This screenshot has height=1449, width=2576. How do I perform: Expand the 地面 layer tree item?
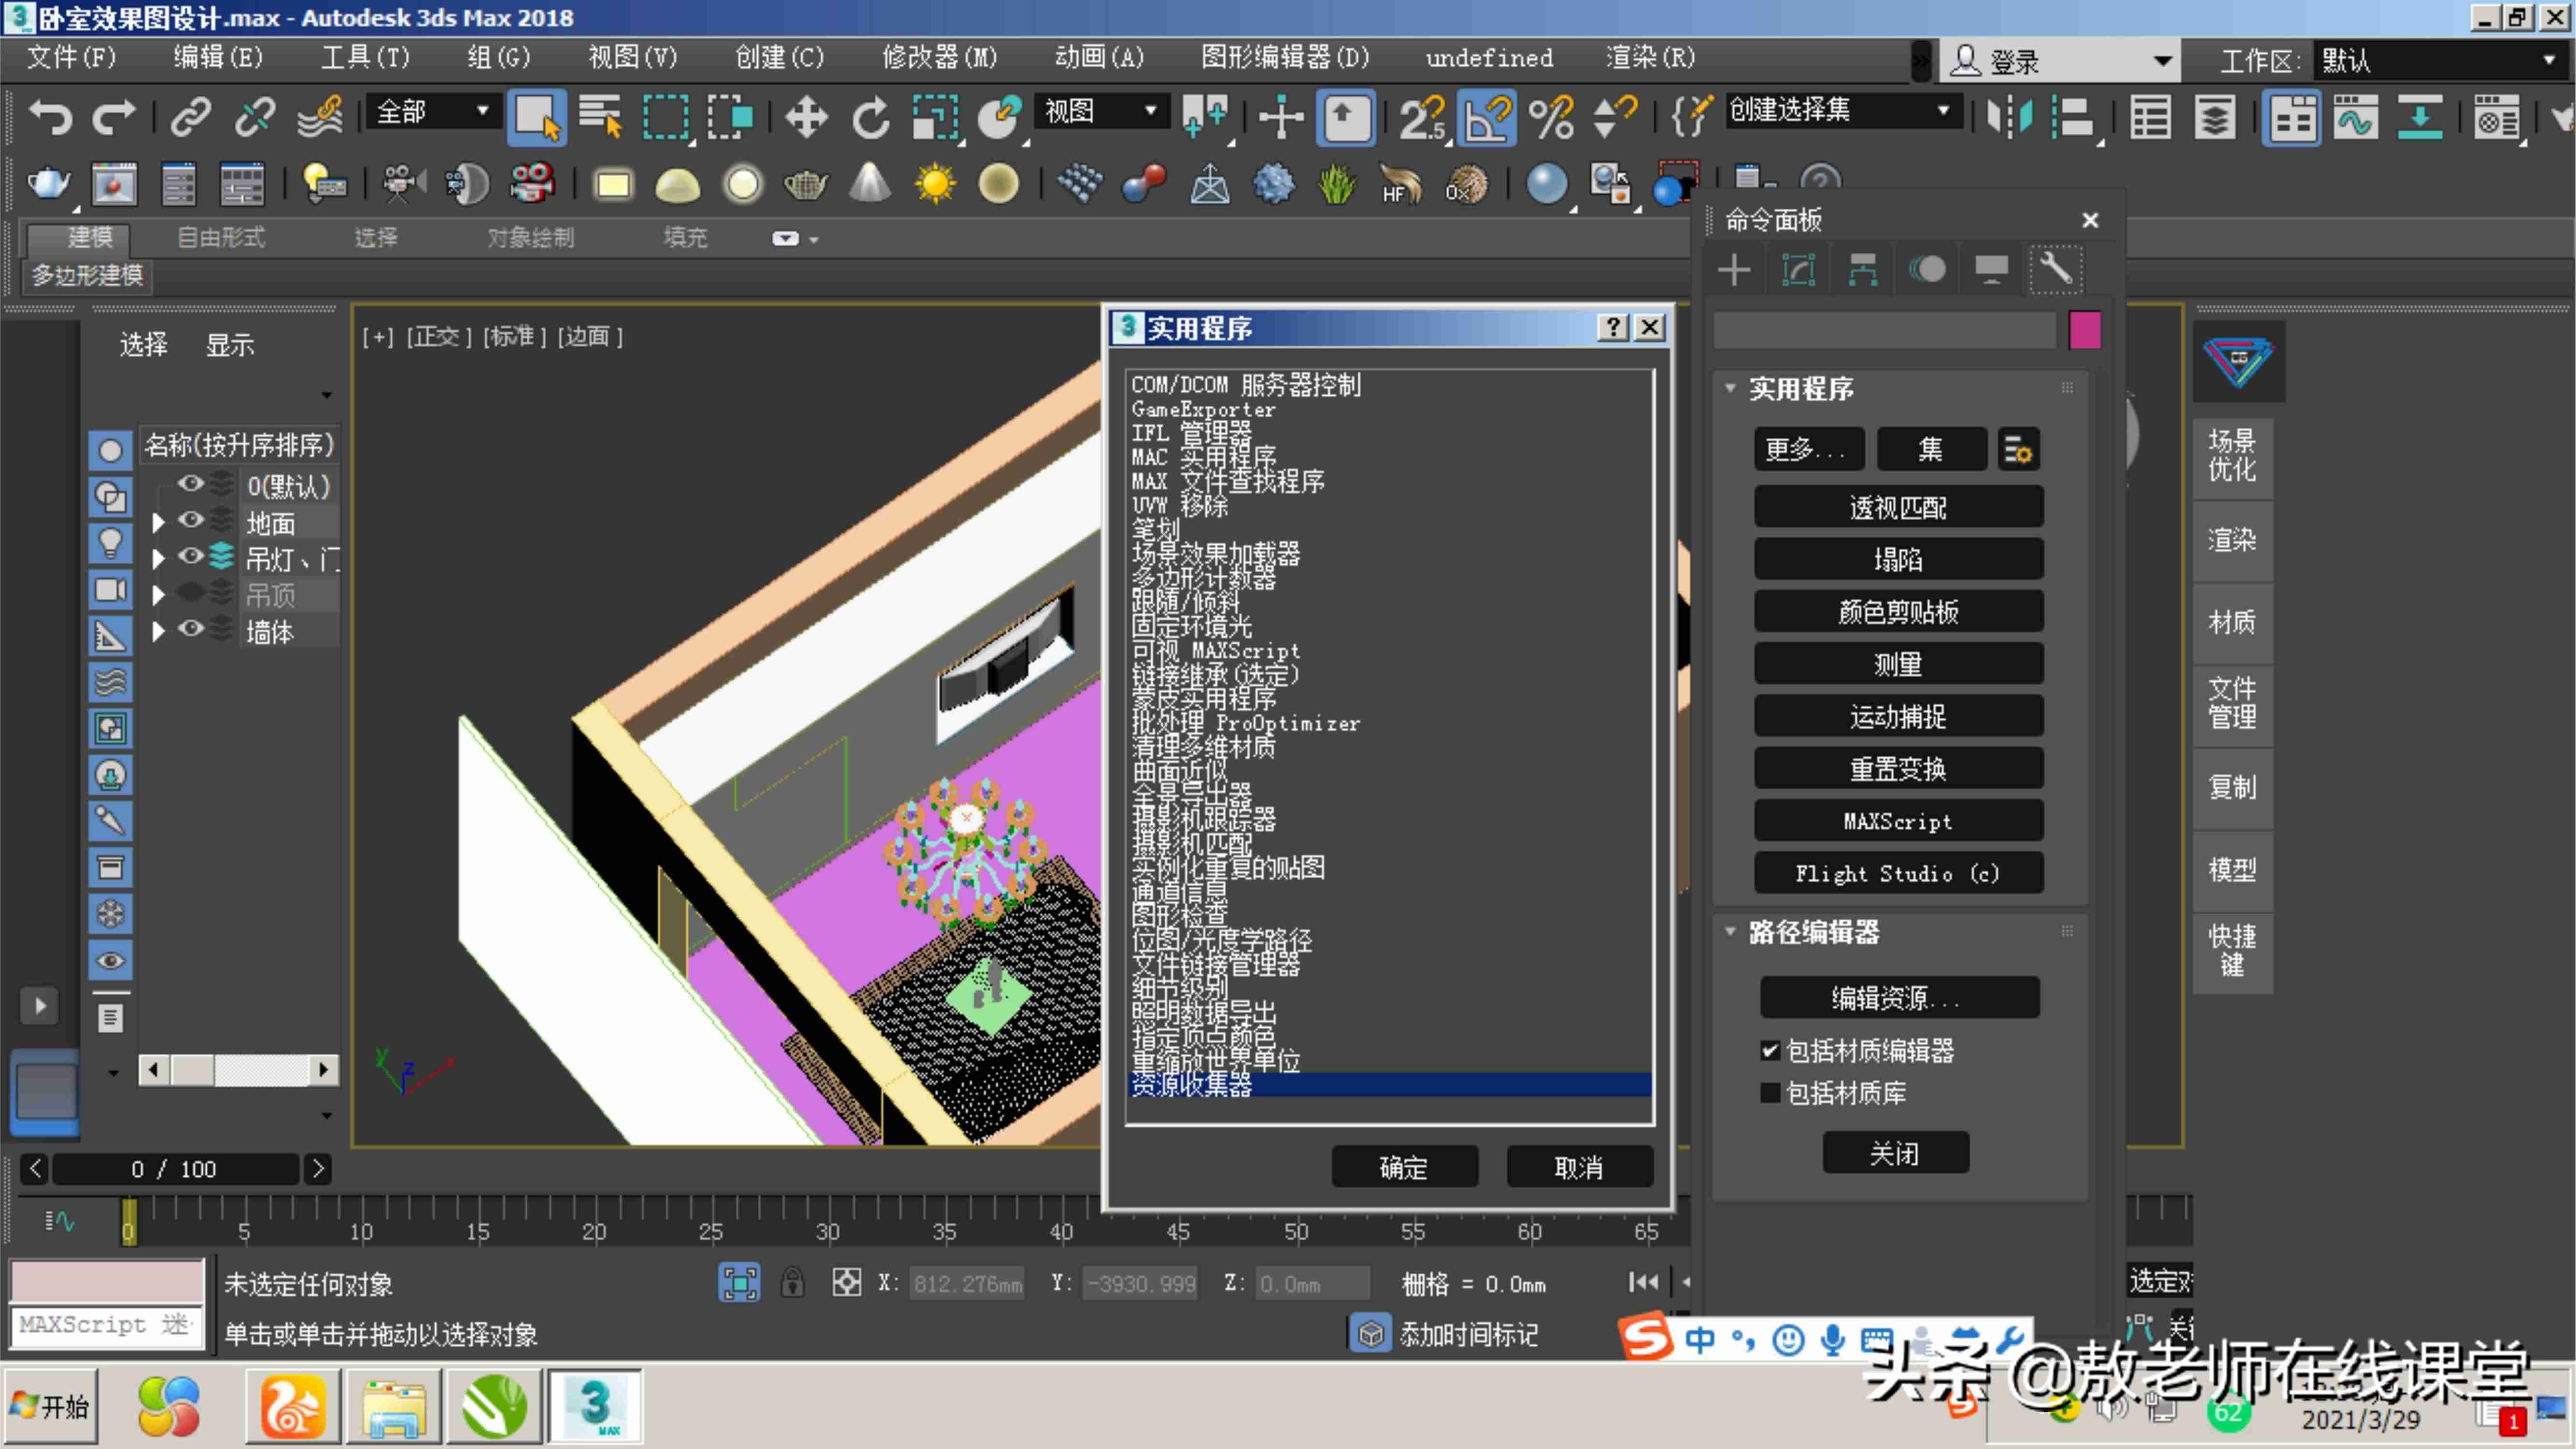pos(157,521)
